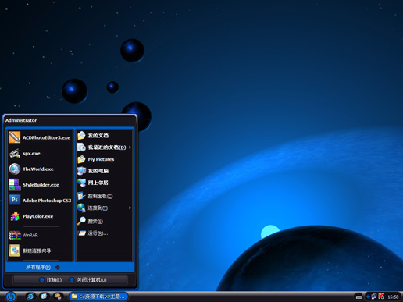Click the second quick launch icon on taskbar
Screen dimensions: 403x302
(x=44, y=297)
